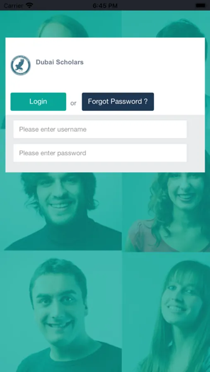Click the grey panel below the password field
The image size is (210, 372).
point(105,167)
